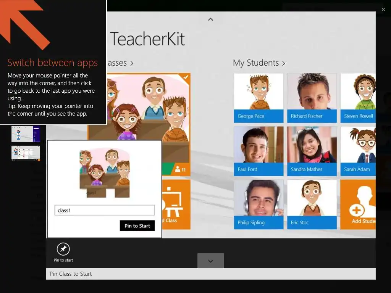Click the TeacherKit title text
This screenshot has width=391, height=293.
tap(147, 39)
